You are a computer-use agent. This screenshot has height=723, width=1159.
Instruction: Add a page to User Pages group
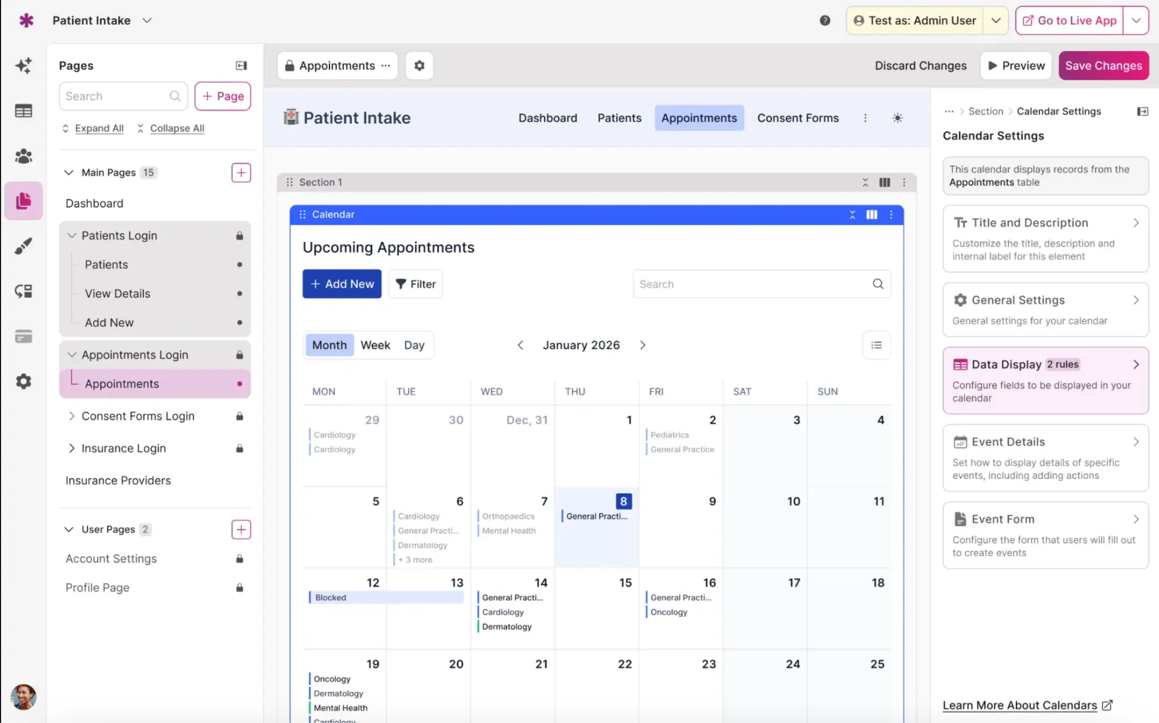coord(241,529)
